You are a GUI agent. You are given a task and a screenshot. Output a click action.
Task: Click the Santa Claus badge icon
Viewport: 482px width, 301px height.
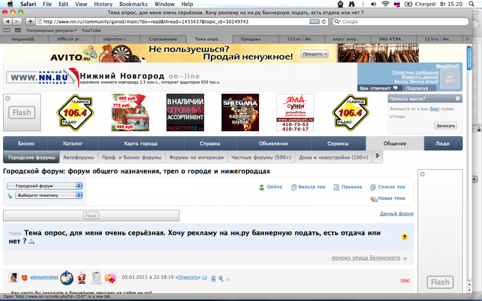click(82, 278)
